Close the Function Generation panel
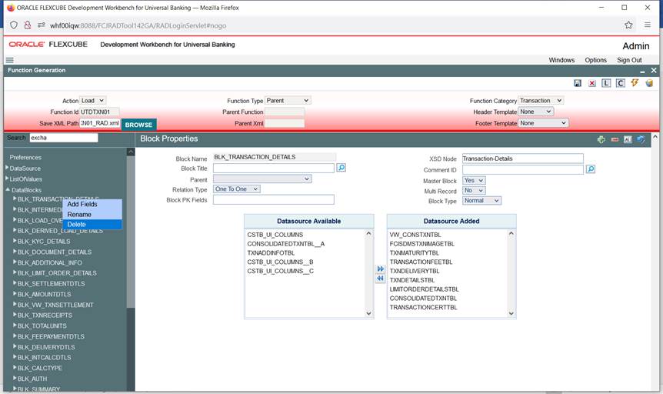The height and width of the screenshot is (394, 663). coord(654,70)
